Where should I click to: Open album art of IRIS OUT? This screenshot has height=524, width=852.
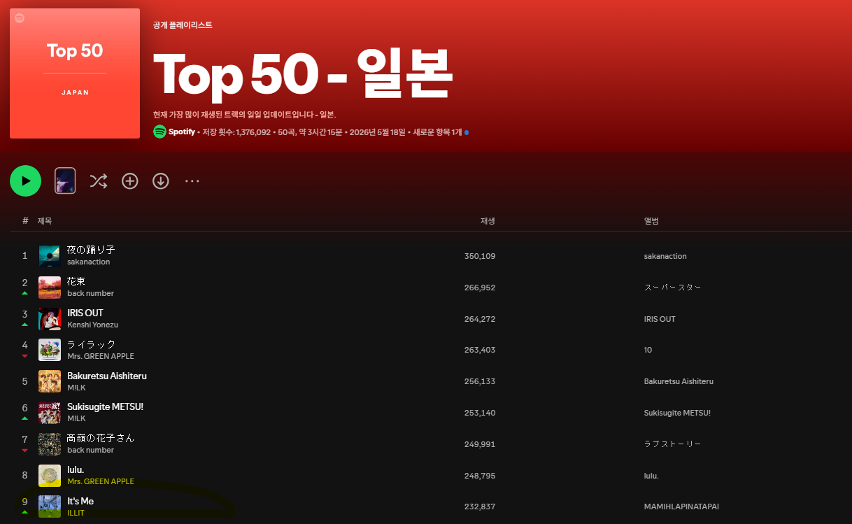pos(50,319)
